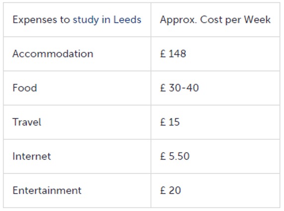Click the pound sign before 15
284x211 pixels.
[x=163, y=122]
